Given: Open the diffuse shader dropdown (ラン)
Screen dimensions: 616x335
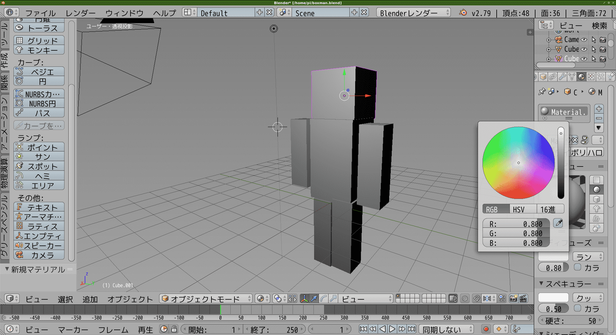Looking at the screenshot, I should [589, 256].
